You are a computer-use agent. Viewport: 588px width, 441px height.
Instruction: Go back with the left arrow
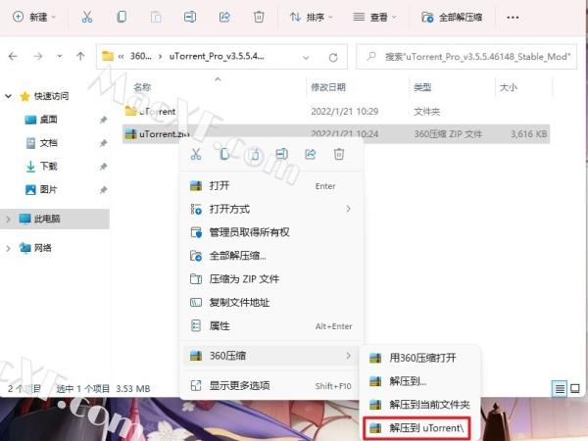point(13,56)
